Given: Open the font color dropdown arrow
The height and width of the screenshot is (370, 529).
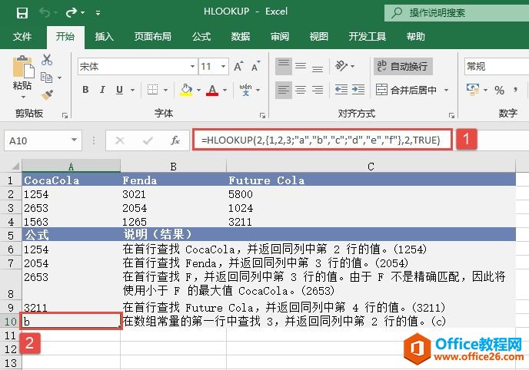Looking at the screenshot, I should (225, 90).
